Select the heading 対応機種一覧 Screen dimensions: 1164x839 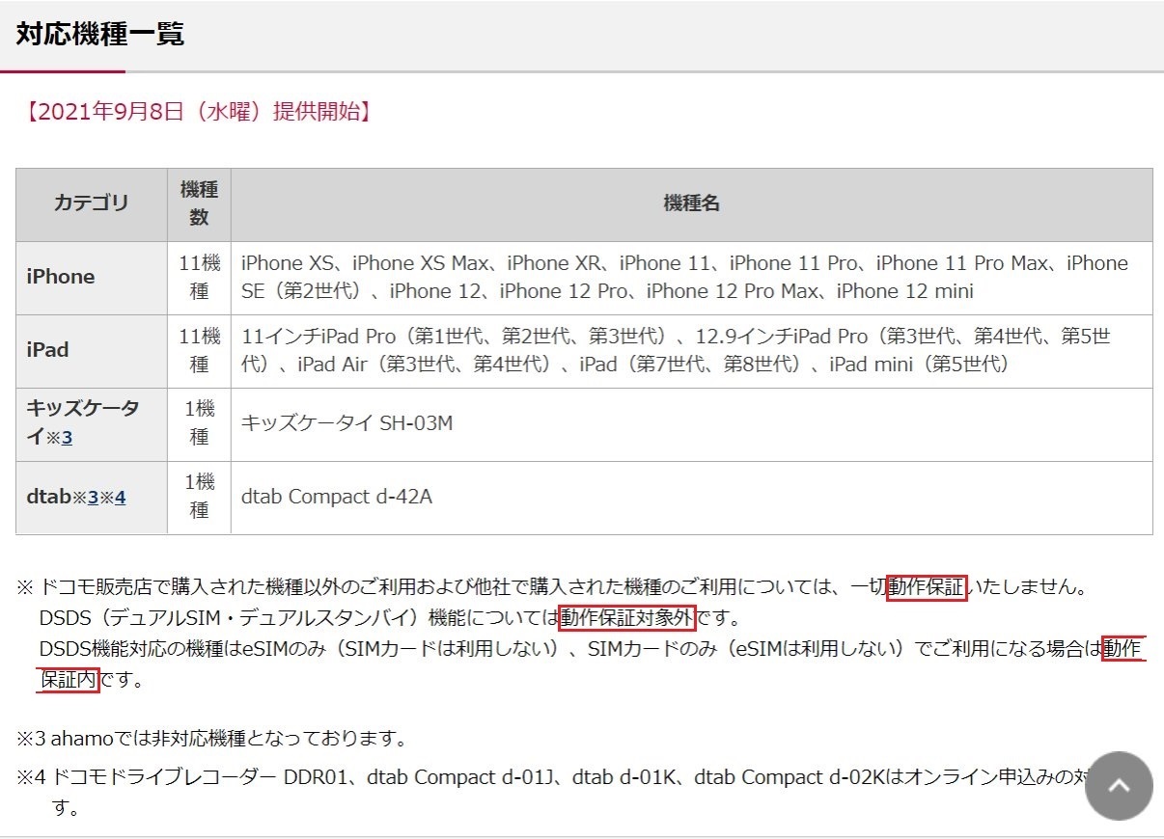[x=100, y=34]
